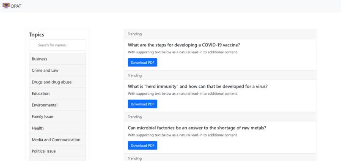Open Media and Communication topic
341x161 pixels.
pos(58,140)
